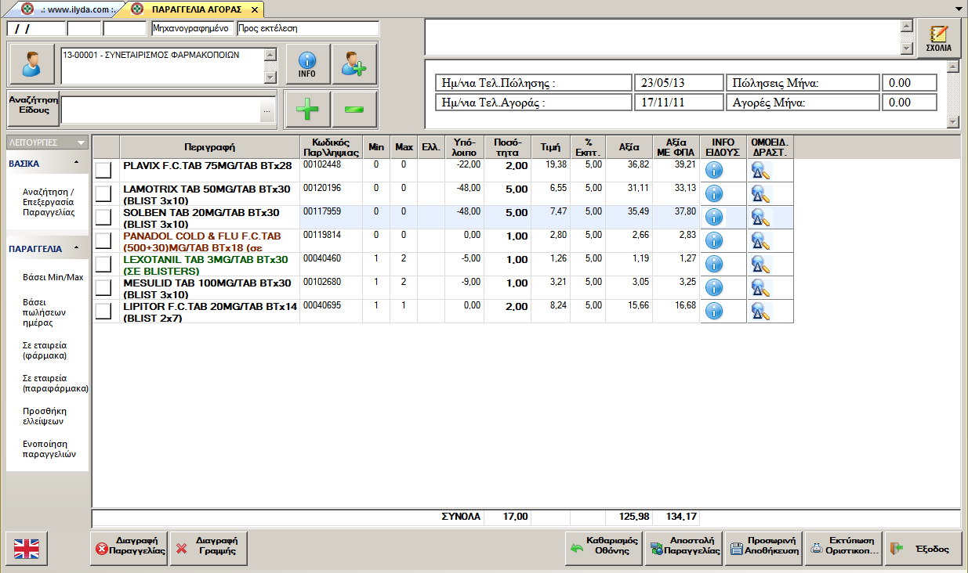Image resolution: width=968 pixels, height=573 pixels.
Task: Open item info for PLAVIX row
Action: (x=714, y=171)
